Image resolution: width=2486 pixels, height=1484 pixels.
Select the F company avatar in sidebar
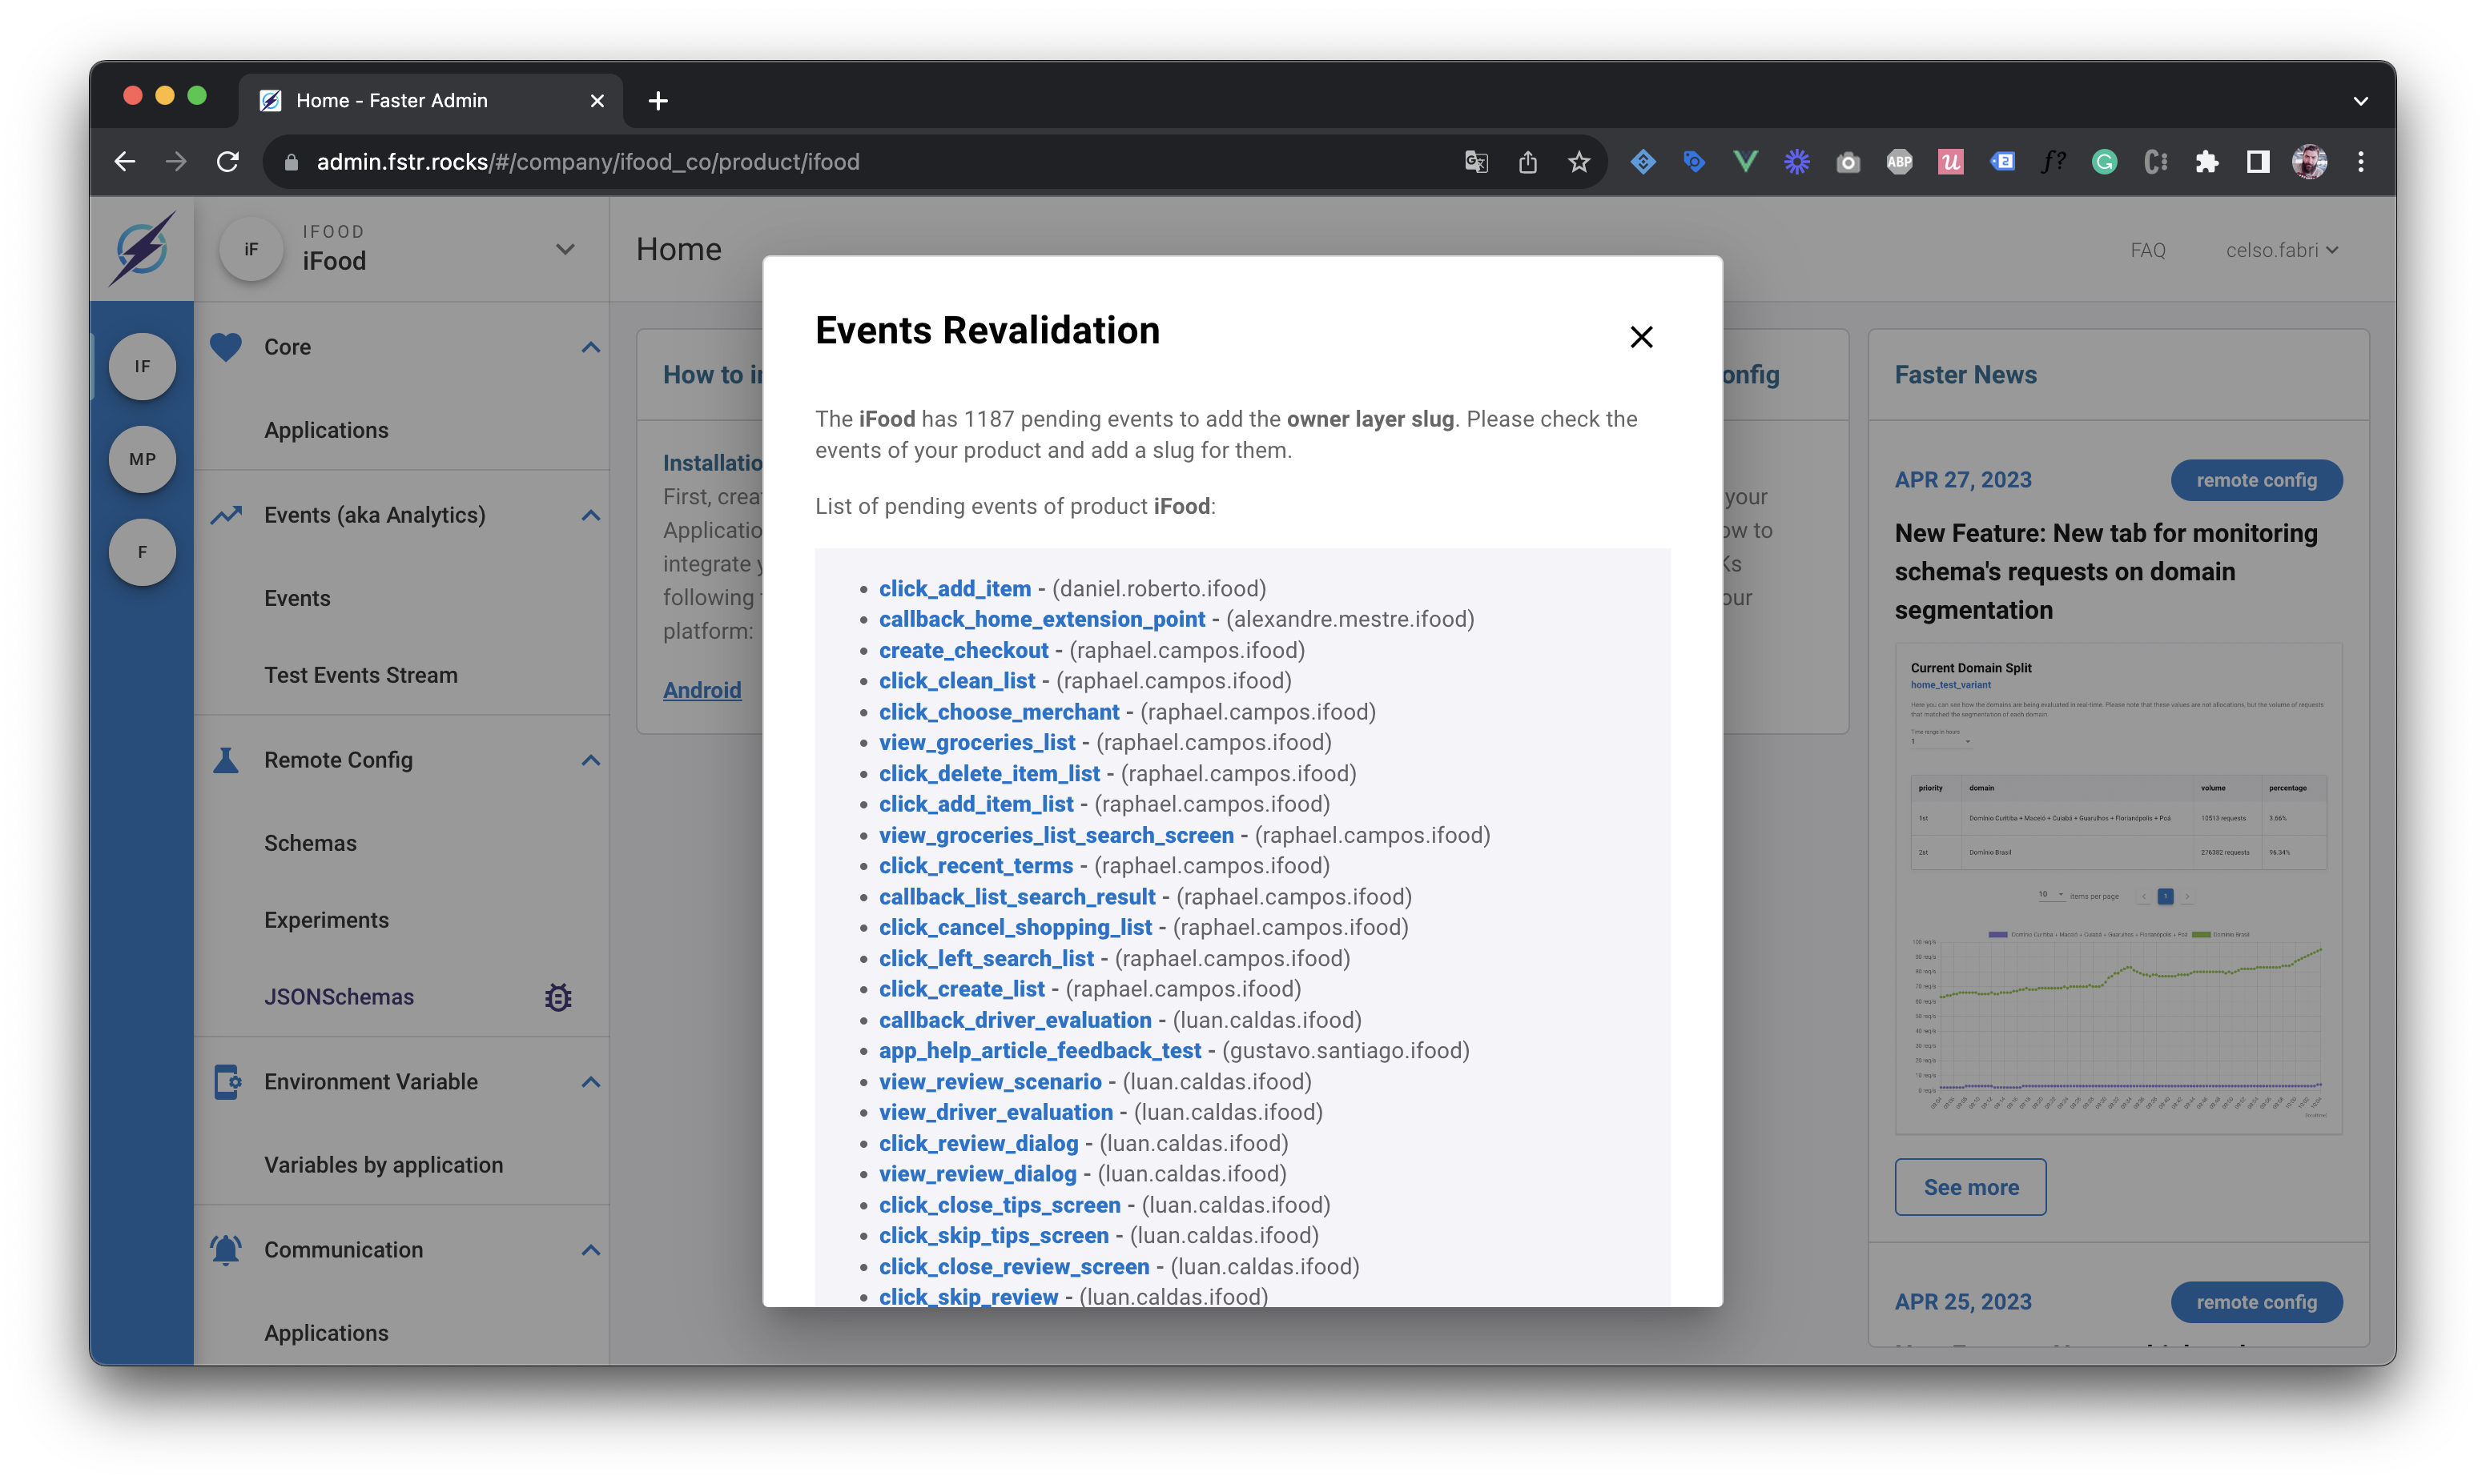142,552
